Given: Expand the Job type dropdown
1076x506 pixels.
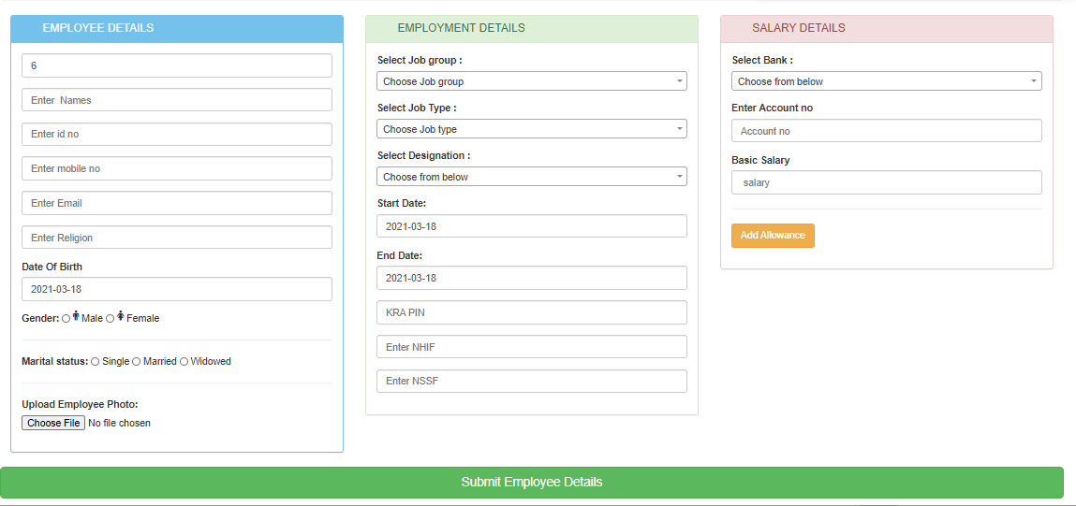Looking at the screenshot, I should pyautogui.click(x=532, y=129).
